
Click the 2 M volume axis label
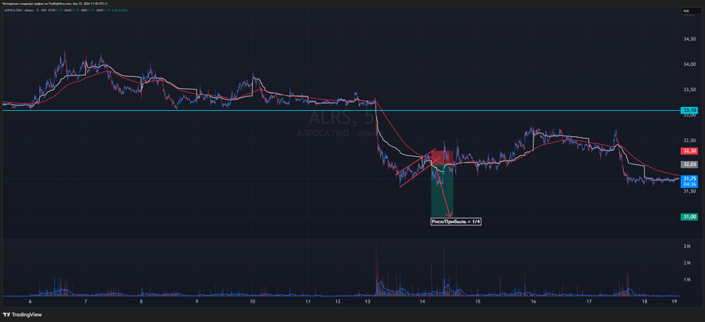click(686, 263)
